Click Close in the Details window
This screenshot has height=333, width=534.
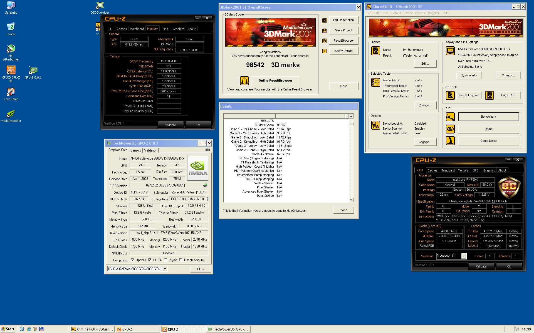343,210
